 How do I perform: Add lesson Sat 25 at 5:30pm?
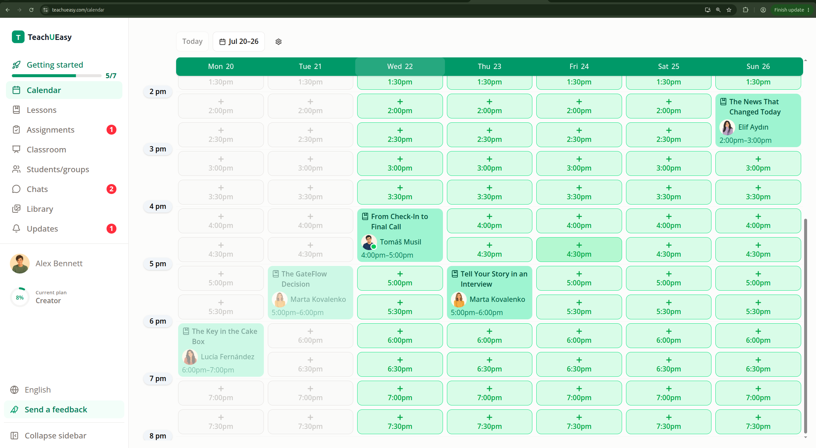coord(669,307)
